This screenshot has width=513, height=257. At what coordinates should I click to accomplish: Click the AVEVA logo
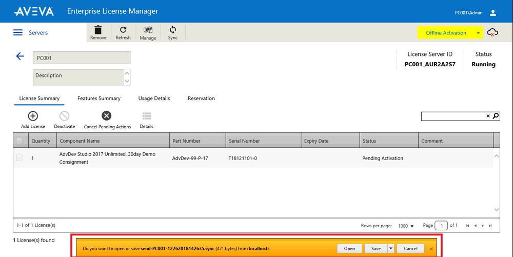[34, 11]
